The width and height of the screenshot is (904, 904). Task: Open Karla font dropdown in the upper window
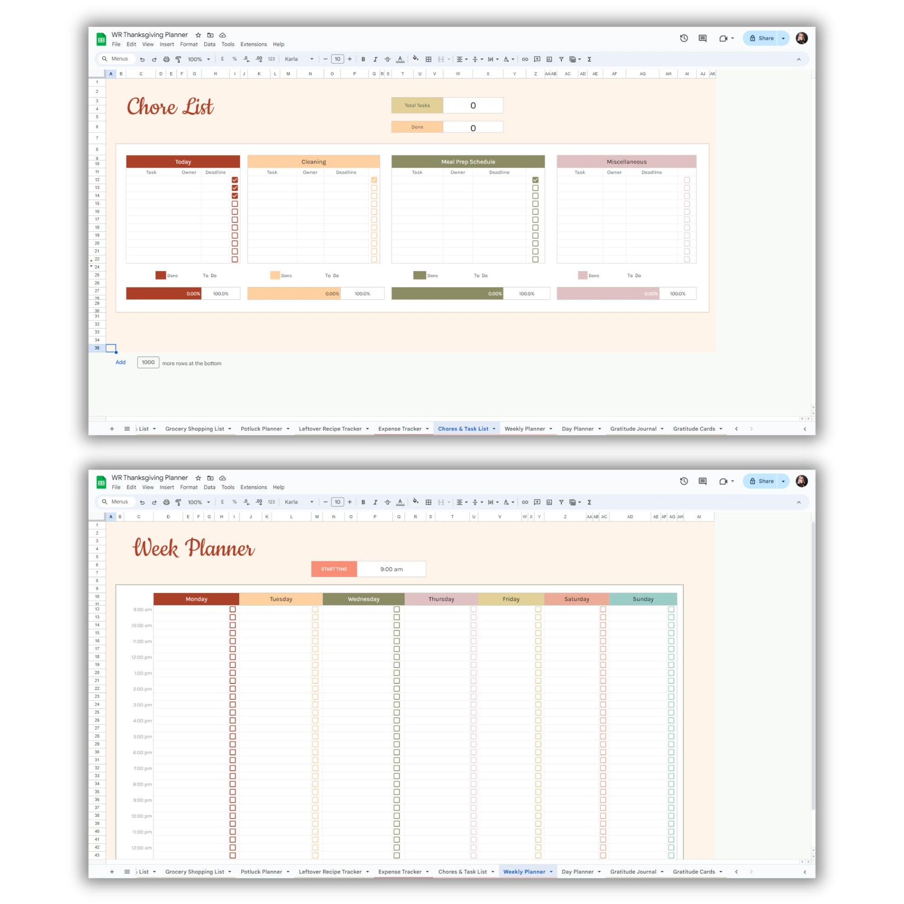click(299, 59)
